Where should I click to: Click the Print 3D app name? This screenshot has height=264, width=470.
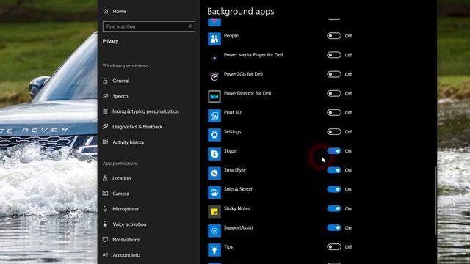click(232, 112)
